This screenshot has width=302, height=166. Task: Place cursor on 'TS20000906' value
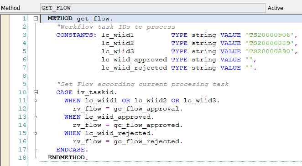pos(270,35)
